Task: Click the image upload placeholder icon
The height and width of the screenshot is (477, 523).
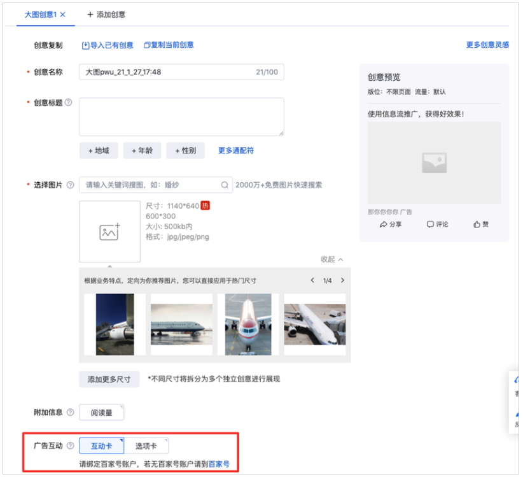Action: [109, 231]
